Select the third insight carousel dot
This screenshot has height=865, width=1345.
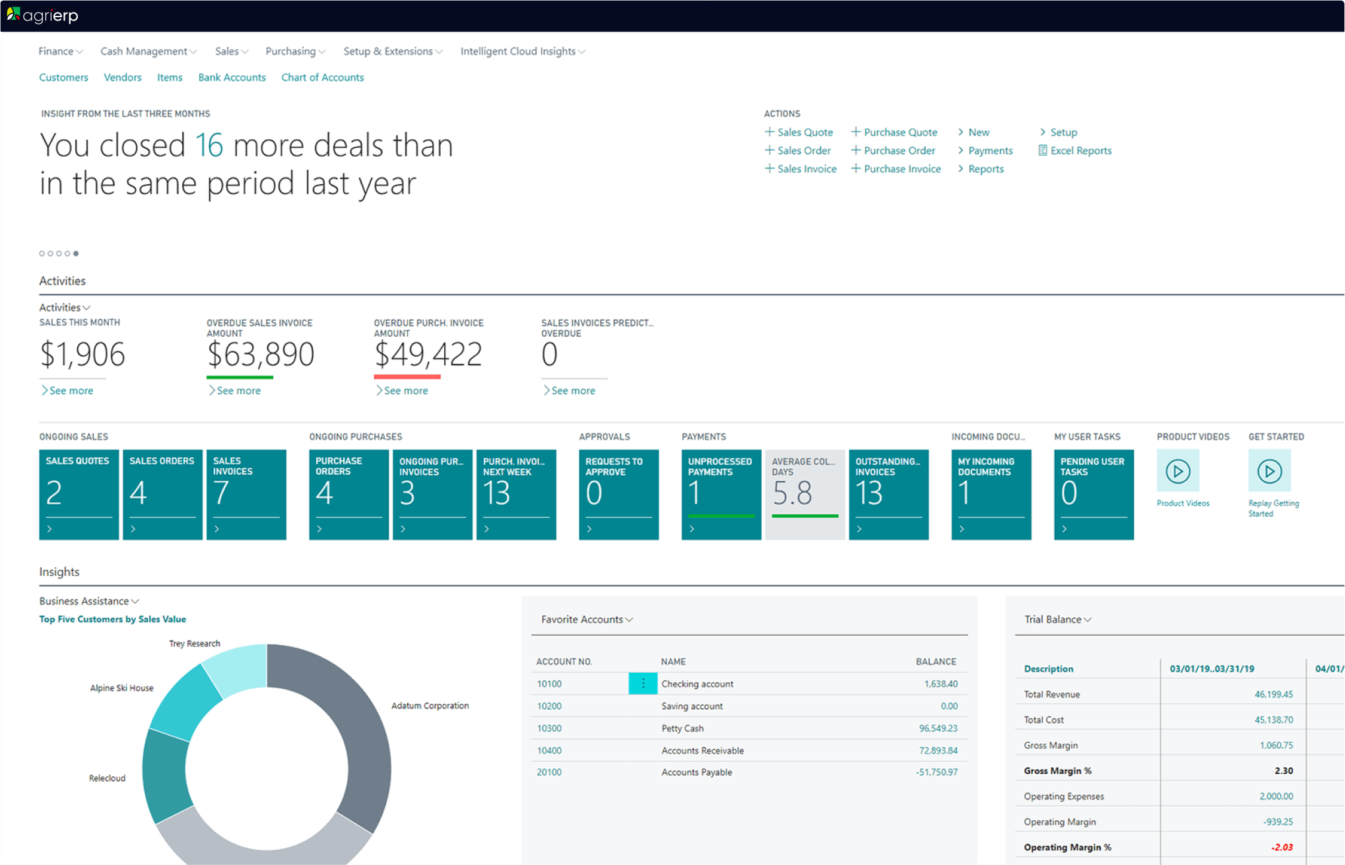click(59, 254)
